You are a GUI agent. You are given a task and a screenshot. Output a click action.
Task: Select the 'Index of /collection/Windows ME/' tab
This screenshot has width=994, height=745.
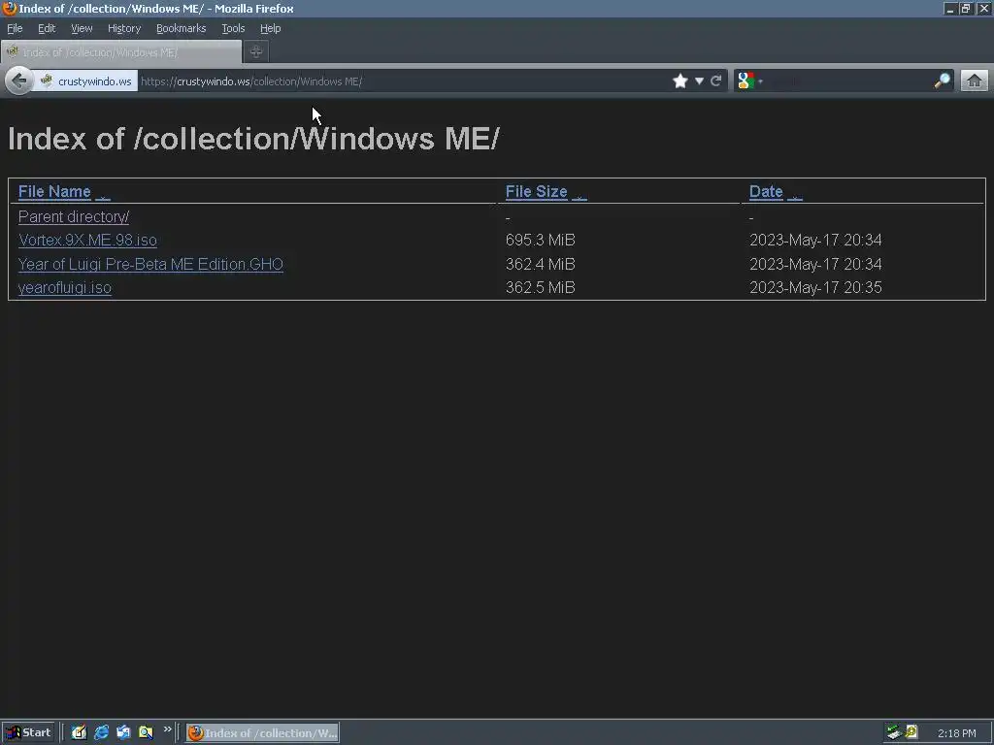pos(121,52)
